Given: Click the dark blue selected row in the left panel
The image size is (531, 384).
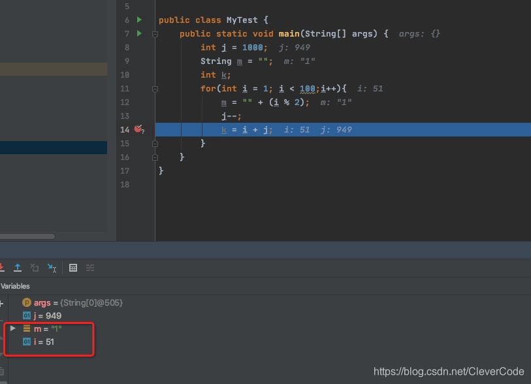Looking at the screenshot, I should click(54, 148).
